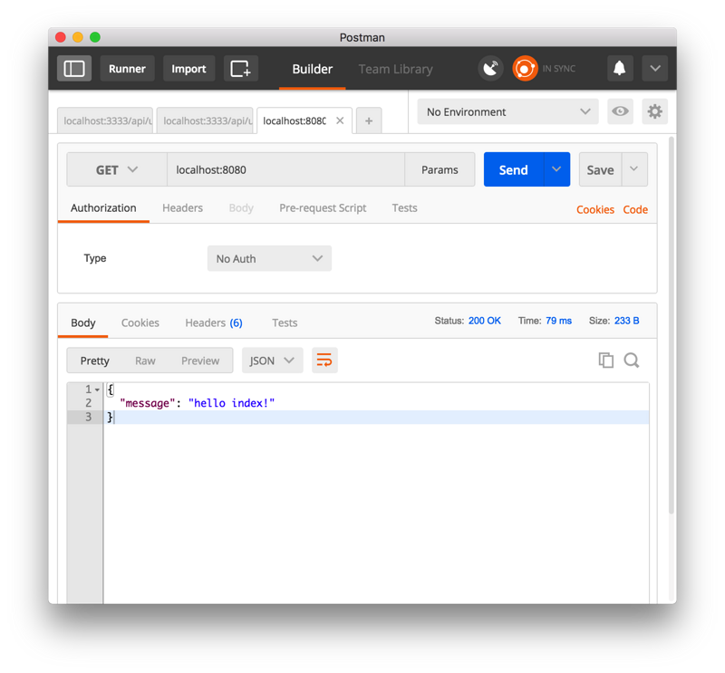This screenshot has width=725, height=673.
Task: Add a new request tab with plus
Action: [369, 121]
